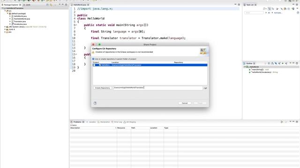
Task: Switch to the Package Explorer tab
Action: [11, 5]
